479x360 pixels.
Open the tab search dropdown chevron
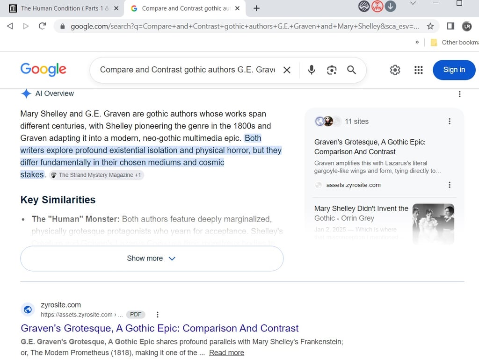[413, 3]
